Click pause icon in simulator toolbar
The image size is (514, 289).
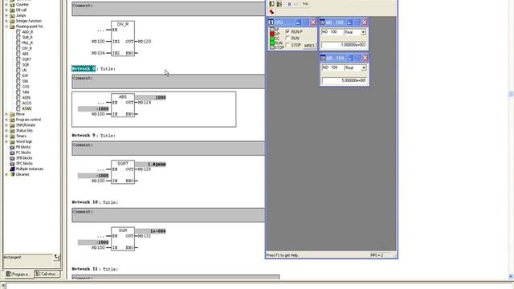point(289,4)
